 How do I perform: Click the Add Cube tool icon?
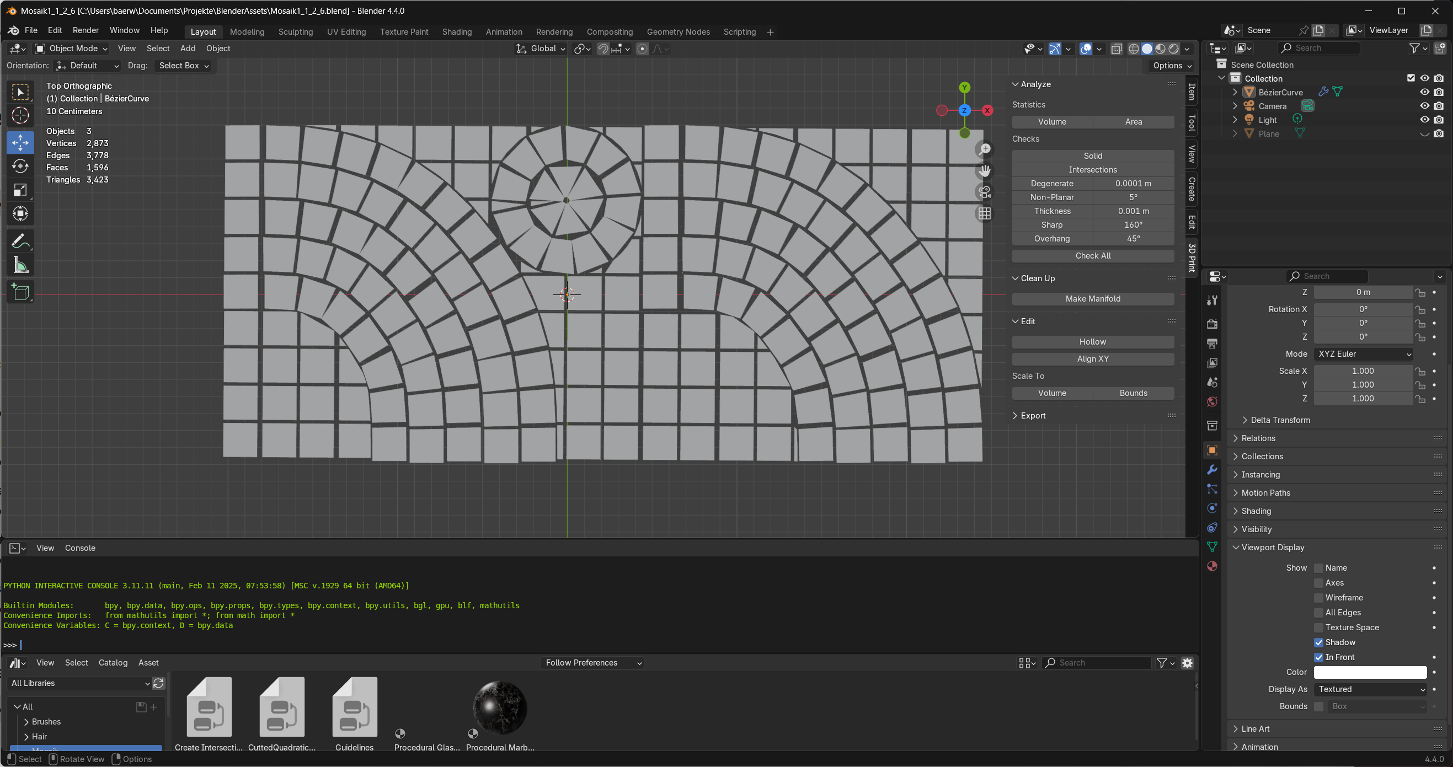[x=20, y=292]
